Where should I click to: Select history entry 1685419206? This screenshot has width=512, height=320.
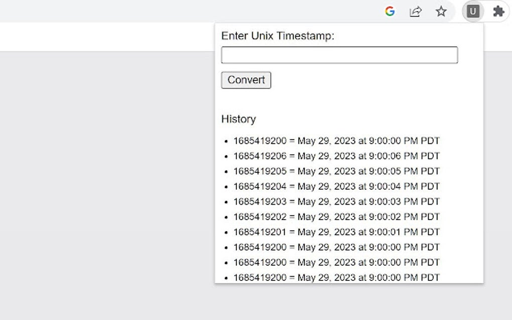click(336, 156)
